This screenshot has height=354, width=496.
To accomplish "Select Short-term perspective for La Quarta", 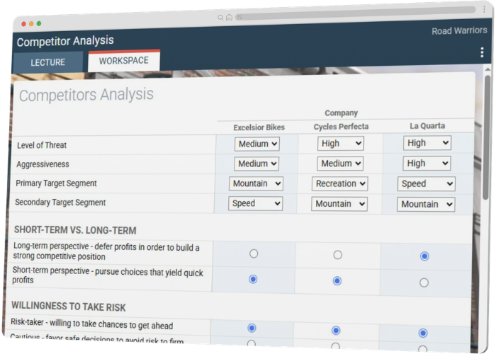I will point(424,282).
